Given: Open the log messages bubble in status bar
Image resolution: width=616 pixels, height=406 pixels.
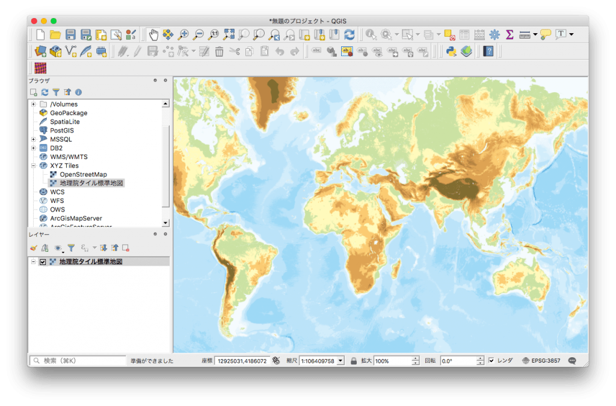Looking at the screenshot, I should click(570, 360).
